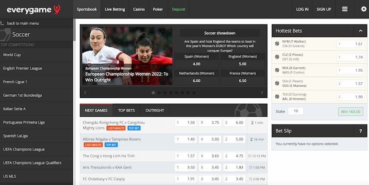Image resolution: width=369 pixels, height=185 pixels.
Task: Click baseball icon for CLE (Z Plesac)
Action: coord(277,57)
